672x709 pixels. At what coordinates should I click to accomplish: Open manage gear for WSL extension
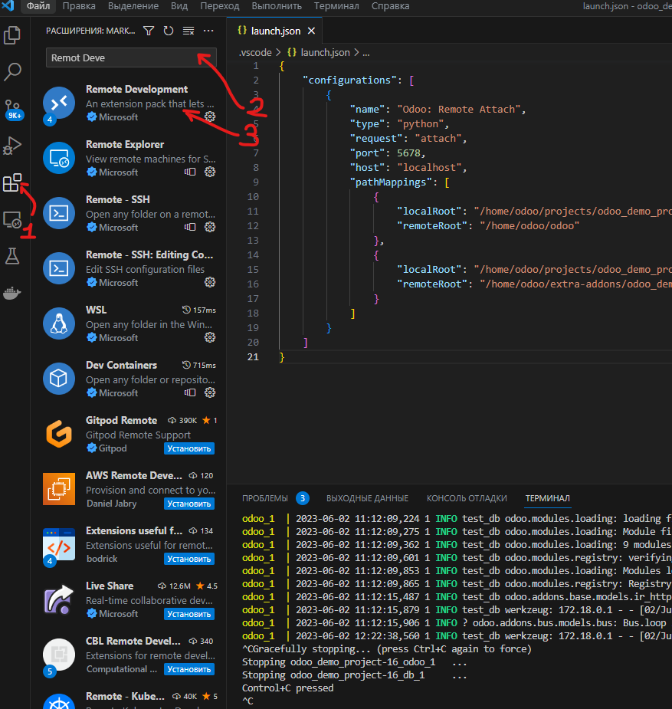(210, 337)
